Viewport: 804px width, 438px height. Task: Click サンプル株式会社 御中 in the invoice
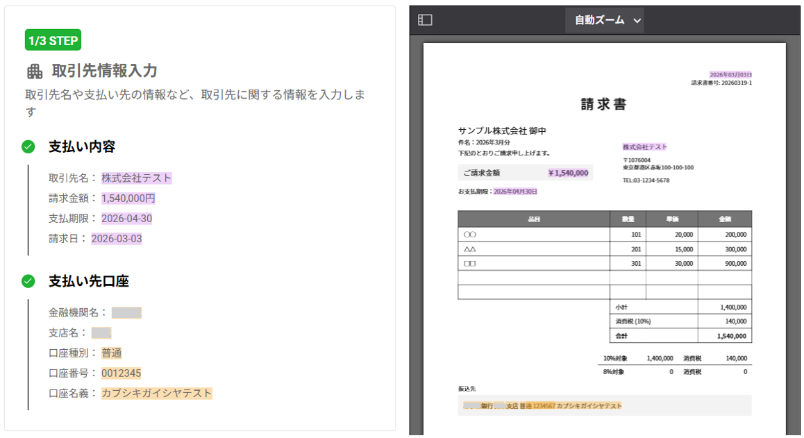point(502,130)
